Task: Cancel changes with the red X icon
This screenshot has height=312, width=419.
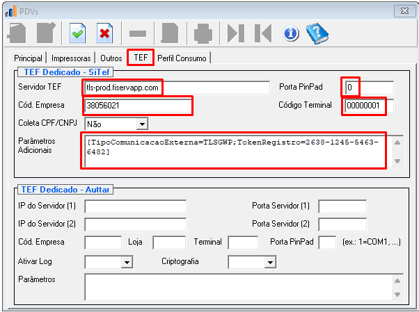Action: [x=104, y=33]
